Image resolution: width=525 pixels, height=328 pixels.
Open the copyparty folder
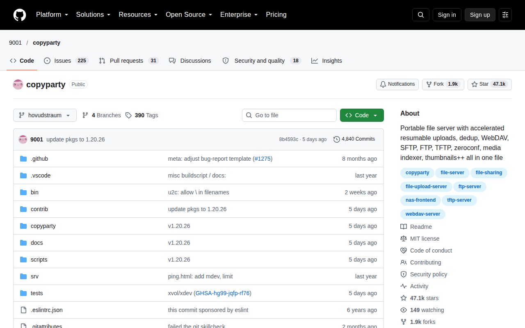pos(43,226)
